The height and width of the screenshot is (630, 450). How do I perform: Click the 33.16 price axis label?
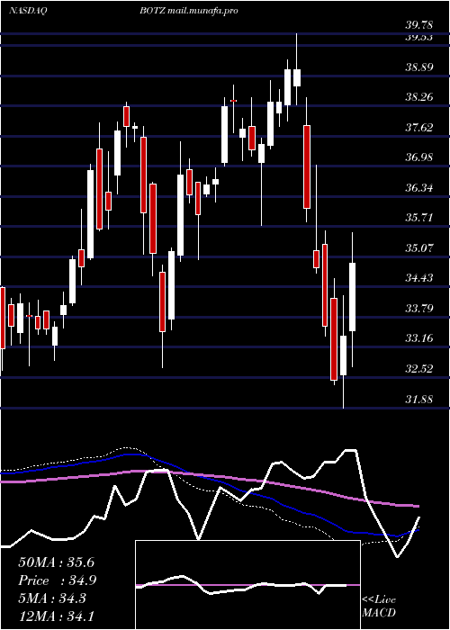coord(419,338)
